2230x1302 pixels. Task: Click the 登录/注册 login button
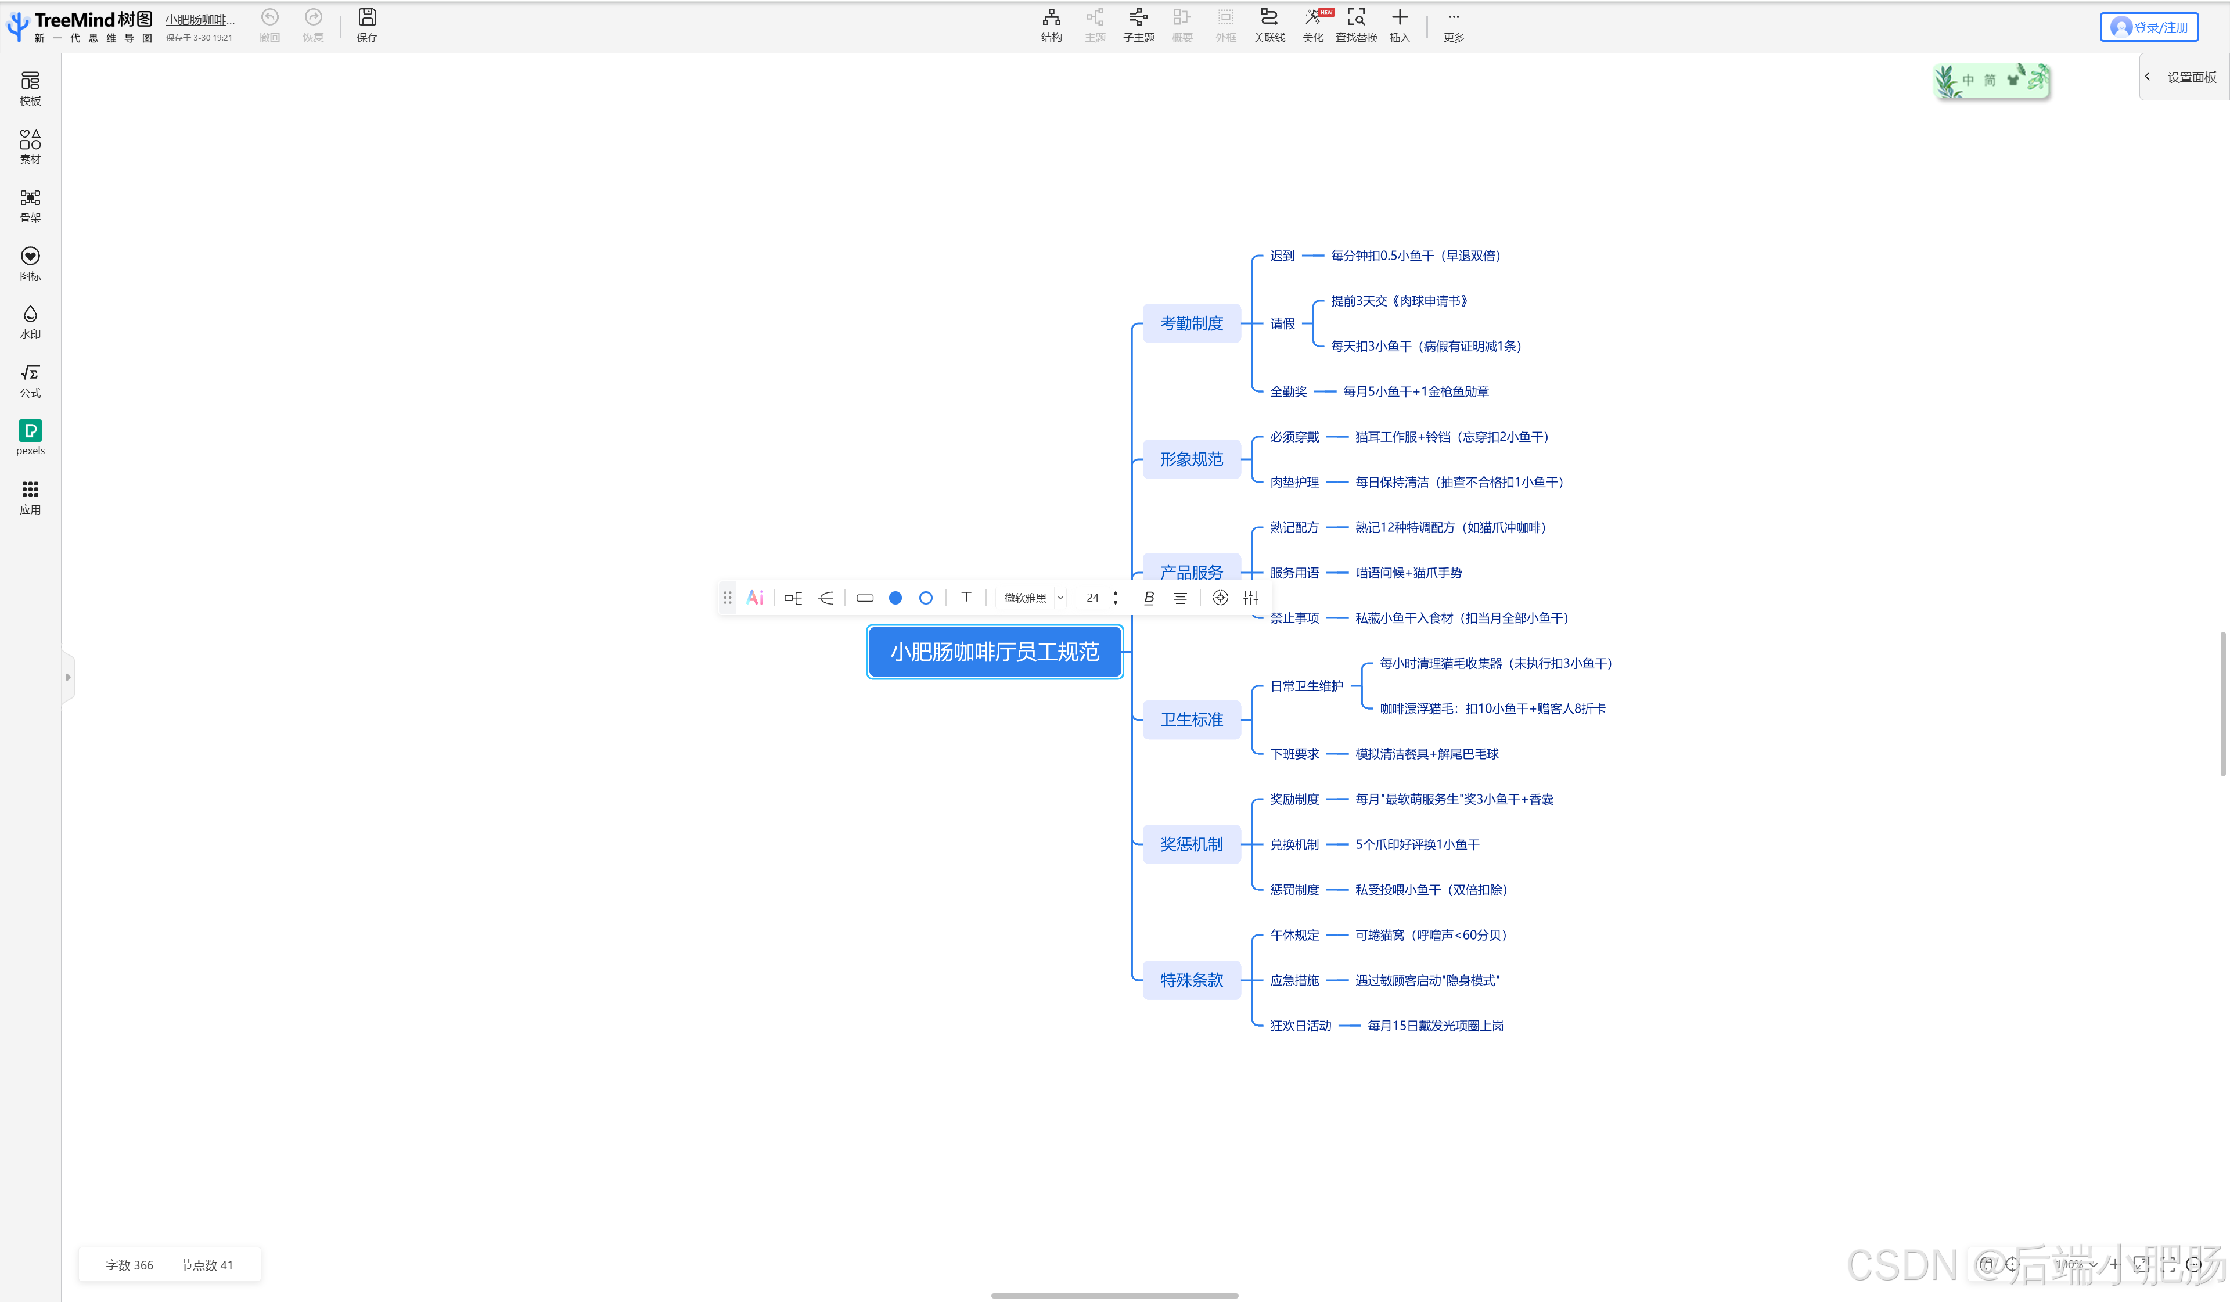(2149, 27)
